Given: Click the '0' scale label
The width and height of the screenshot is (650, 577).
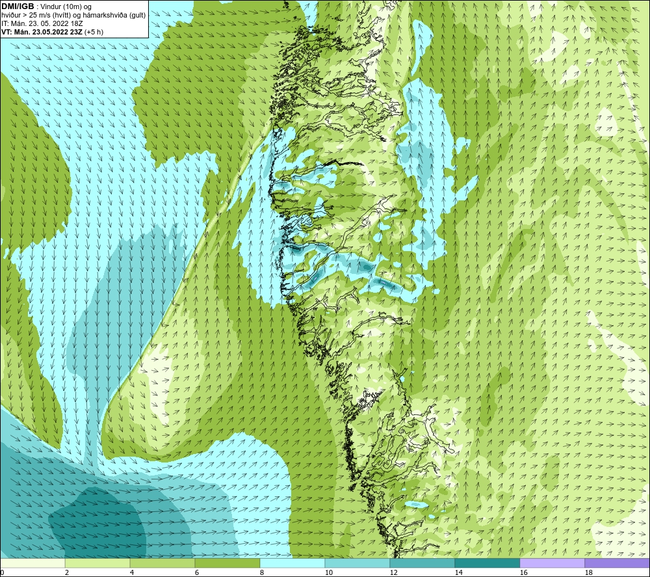Looking at the screenshot, I should click(2, 573).
